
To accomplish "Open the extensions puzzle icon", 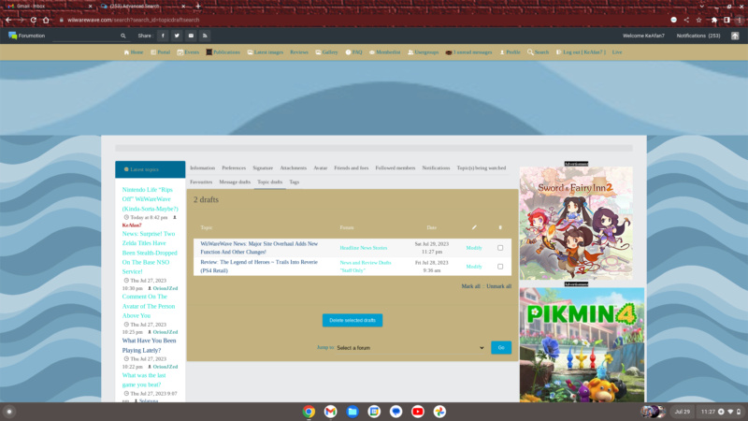I will point(713,20).
